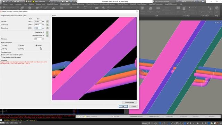Open the MagiCAD Plugins tab
222x125 pixels.
click(52, 4)
